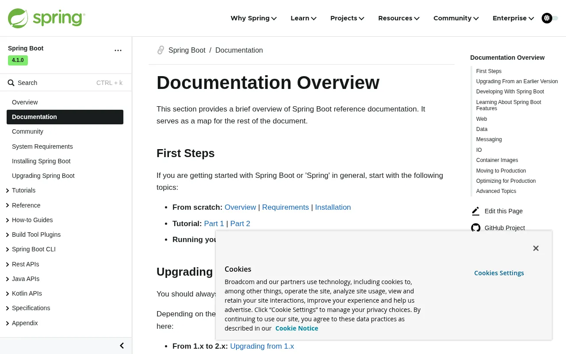Click the GitHub Project octocat icon
This screenshot has width=566, height=354.
click(476, 228)
